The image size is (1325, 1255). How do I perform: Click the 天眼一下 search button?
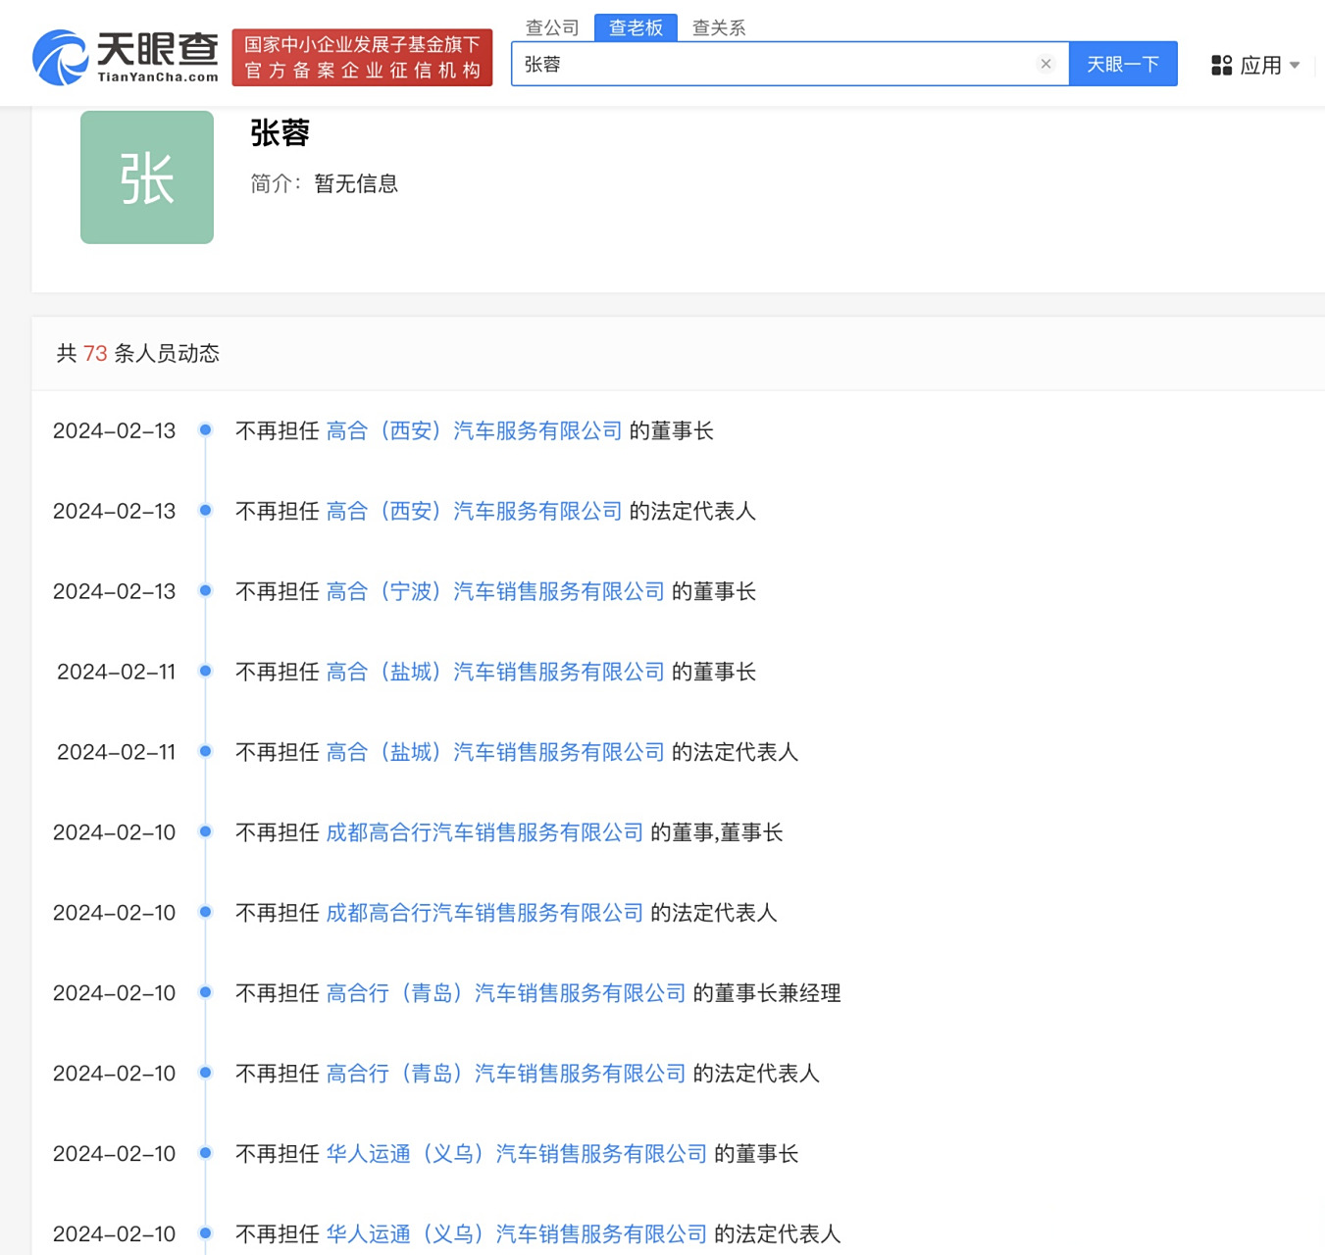(x=1123, y=64)
